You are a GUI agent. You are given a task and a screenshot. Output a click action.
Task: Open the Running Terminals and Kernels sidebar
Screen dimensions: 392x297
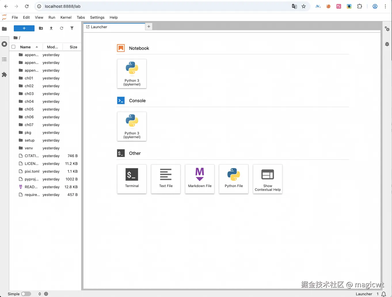click(x=4, y=44)
